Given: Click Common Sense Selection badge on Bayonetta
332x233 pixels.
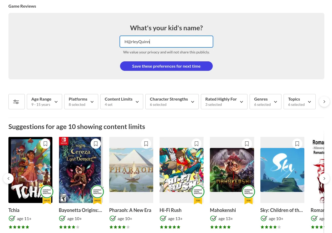Looking at the screenshot, I should point(97,194).
